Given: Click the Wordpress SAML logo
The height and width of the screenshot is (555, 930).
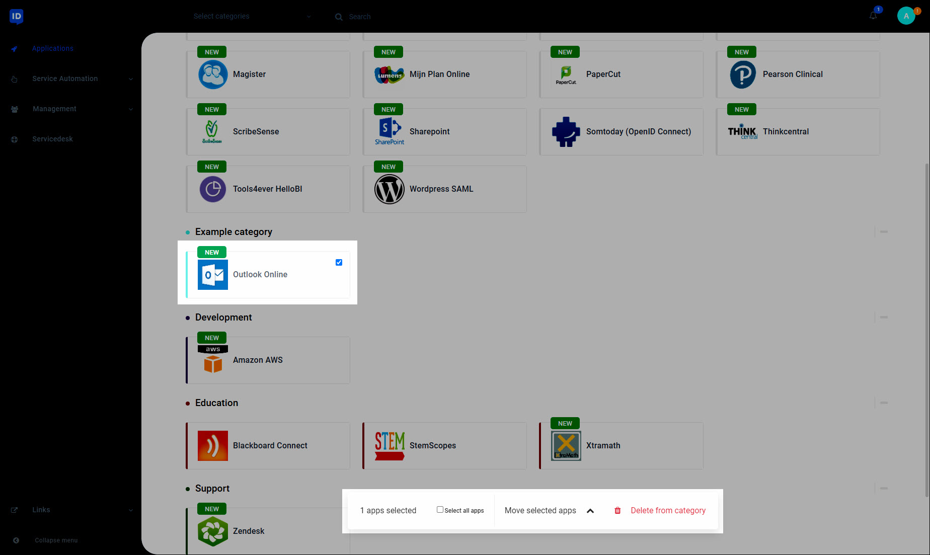Looking at the screenshot, I should coord(390,189).
